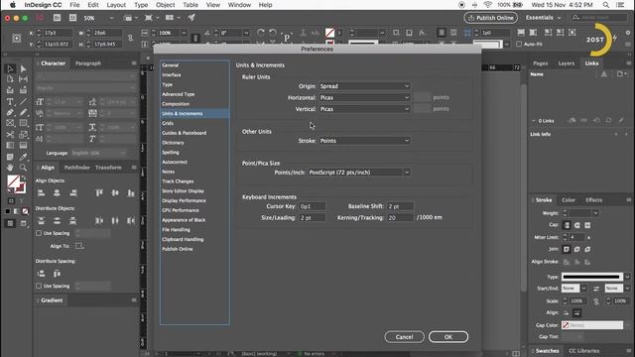Viewport: 635px width, 357px height.
Task: Select Appearance of Black preferences category
Action: pos(184,220)
